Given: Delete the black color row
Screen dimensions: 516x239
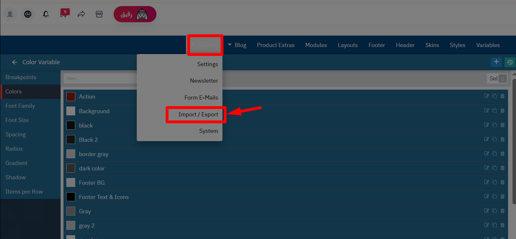Looking at the screenshot, I should (x=502, y=125).
